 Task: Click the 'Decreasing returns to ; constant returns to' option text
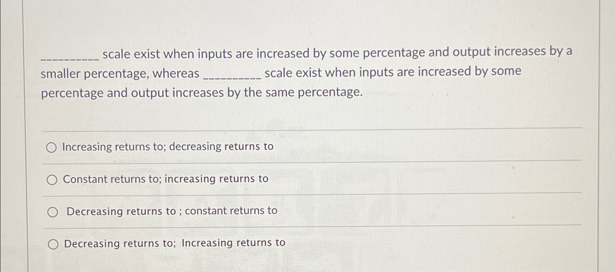(172, 211)
